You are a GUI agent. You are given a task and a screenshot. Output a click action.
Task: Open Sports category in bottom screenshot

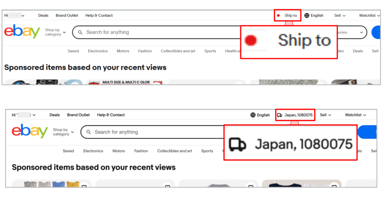click(207, 151)
